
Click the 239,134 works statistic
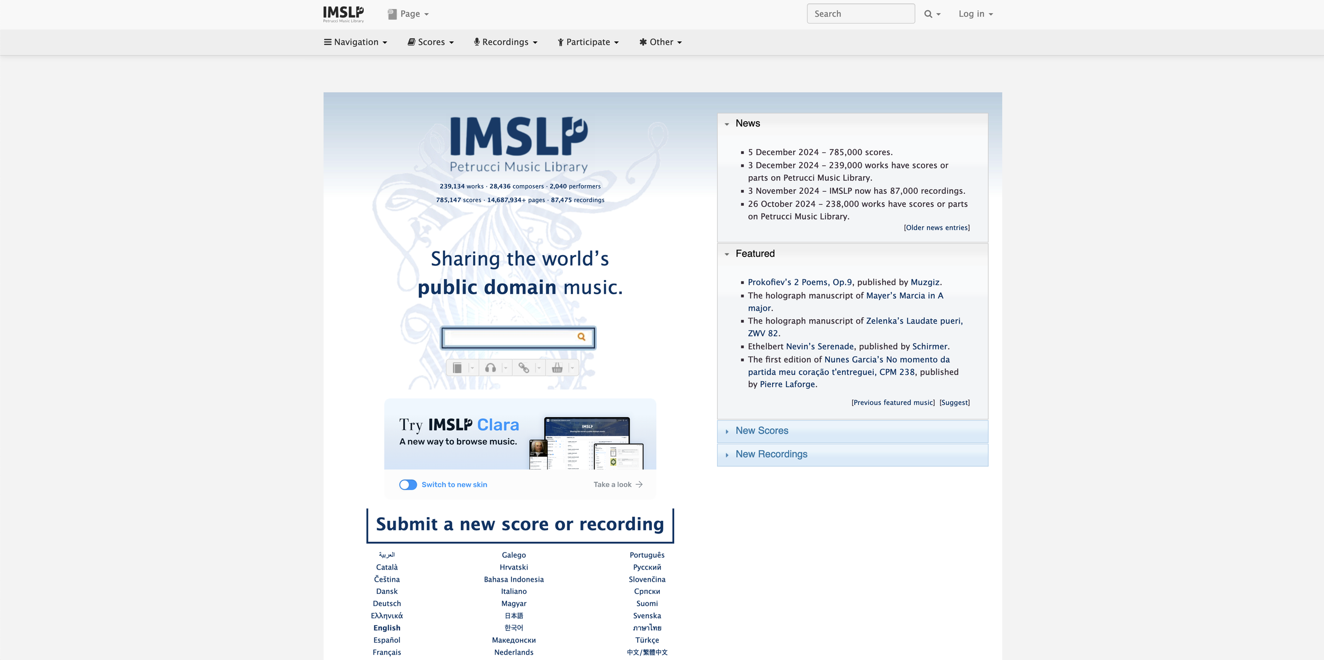pyautogui.click(x=461, y=186)
